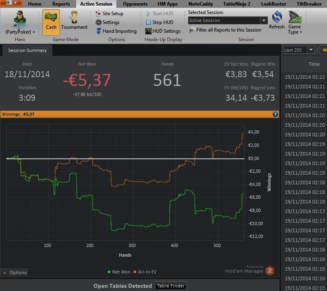
Task: Open the TiltBreaker tab
Action: [309, 4]
